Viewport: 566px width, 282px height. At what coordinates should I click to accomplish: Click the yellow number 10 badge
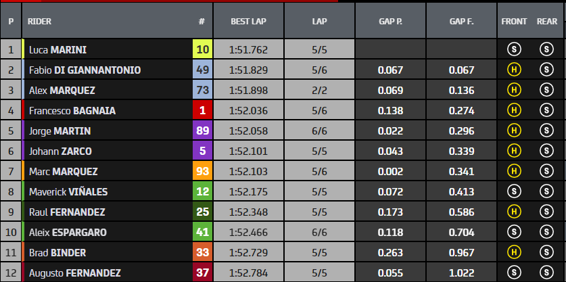202,49
